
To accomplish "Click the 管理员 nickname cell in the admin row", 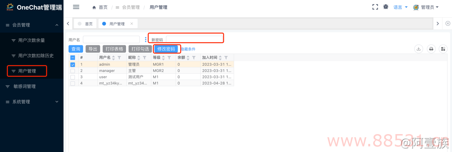I will [x=139, y=65].
